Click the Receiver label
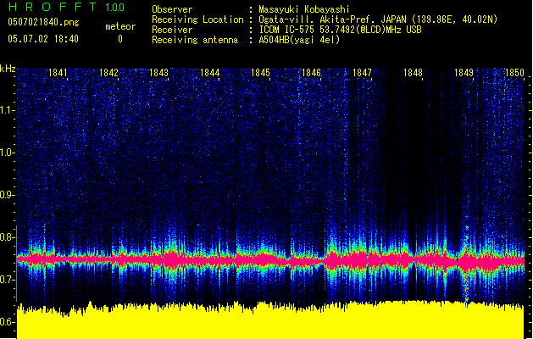 [x=172, y=30]
